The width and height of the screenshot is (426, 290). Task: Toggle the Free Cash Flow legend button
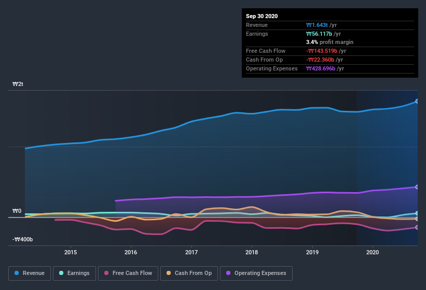(128, 273)
